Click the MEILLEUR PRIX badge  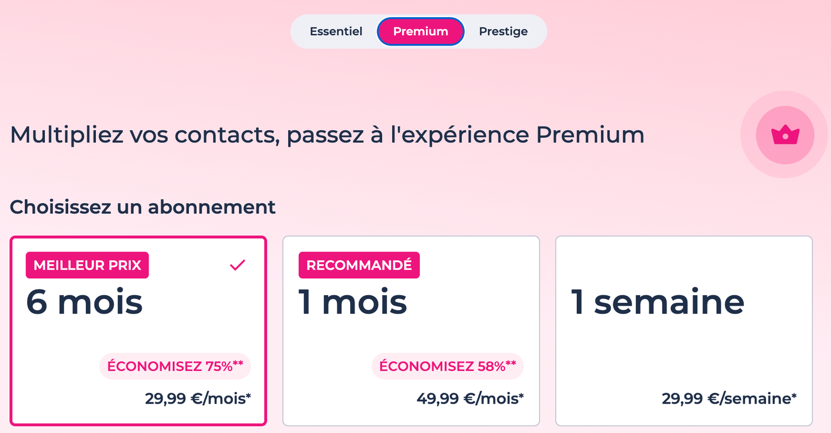pyautogui.click(x=86, y=265)
